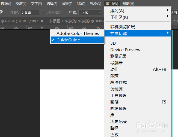Show the 段落 panel
Image resolution: width=178 pixels, height=137 pixels.
[x=138, y=76]
